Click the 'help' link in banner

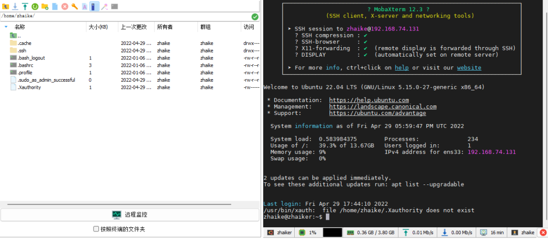tap(401, 68)
